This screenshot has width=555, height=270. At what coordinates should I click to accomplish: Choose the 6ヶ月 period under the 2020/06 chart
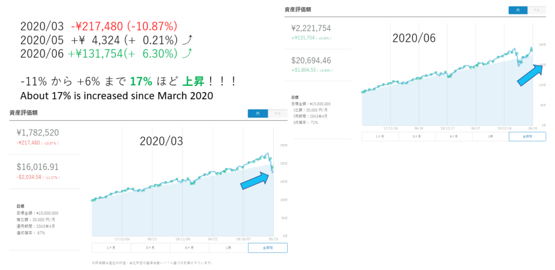(454, 137)
